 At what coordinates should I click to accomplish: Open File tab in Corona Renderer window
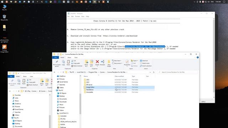point(56,58)
